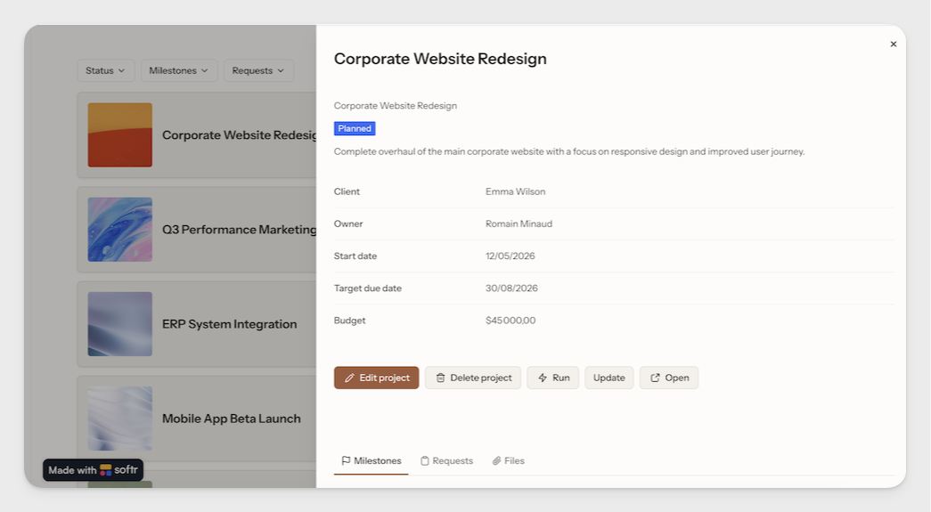This screenshot has width=931, height=512.
Task: Click the start date 12/05/2026
Action: click(x=510, y=256)
